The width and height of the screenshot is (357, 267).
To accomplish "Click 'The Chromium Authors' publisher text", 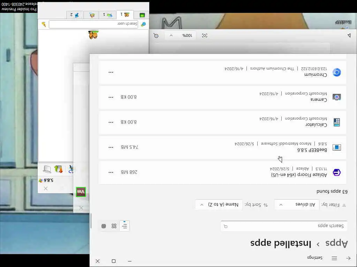I will coord(272,68).
